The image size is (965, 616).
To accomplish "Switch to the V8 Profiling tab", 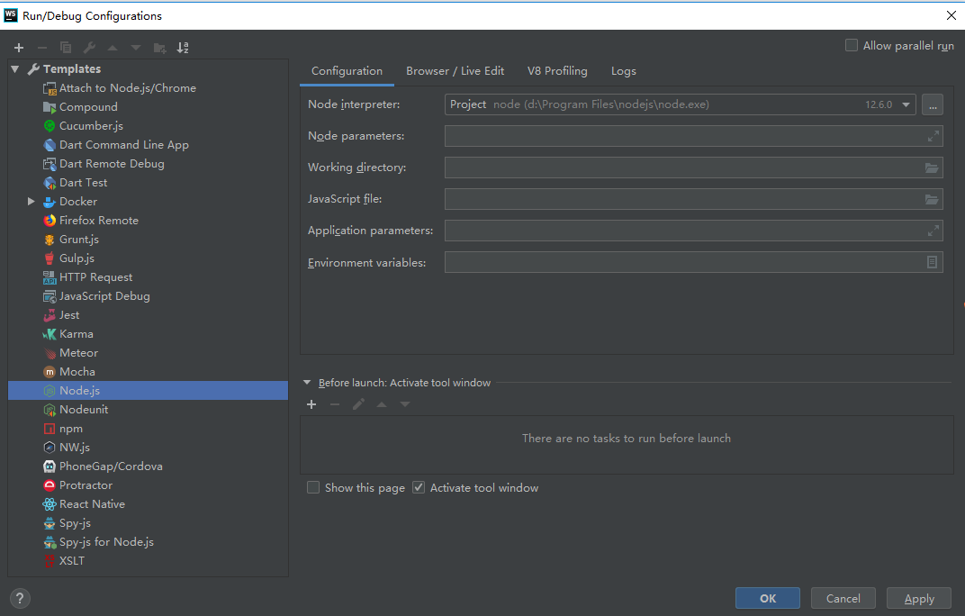I will tap(556, 70).
